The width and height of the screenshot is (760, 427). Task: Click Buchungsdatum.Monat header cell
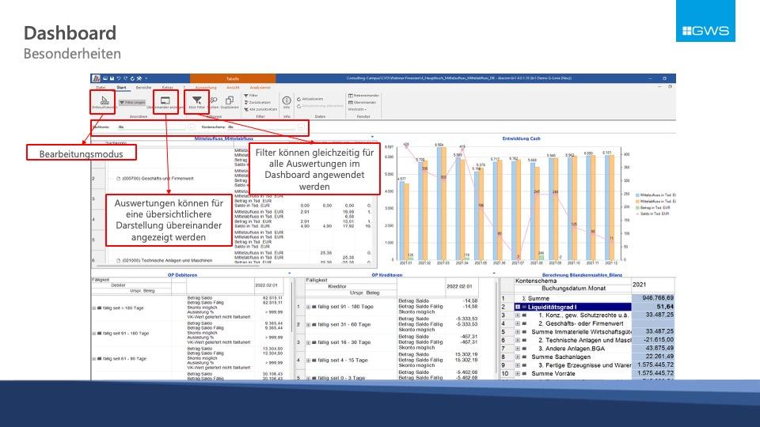[x=573, y=288]
